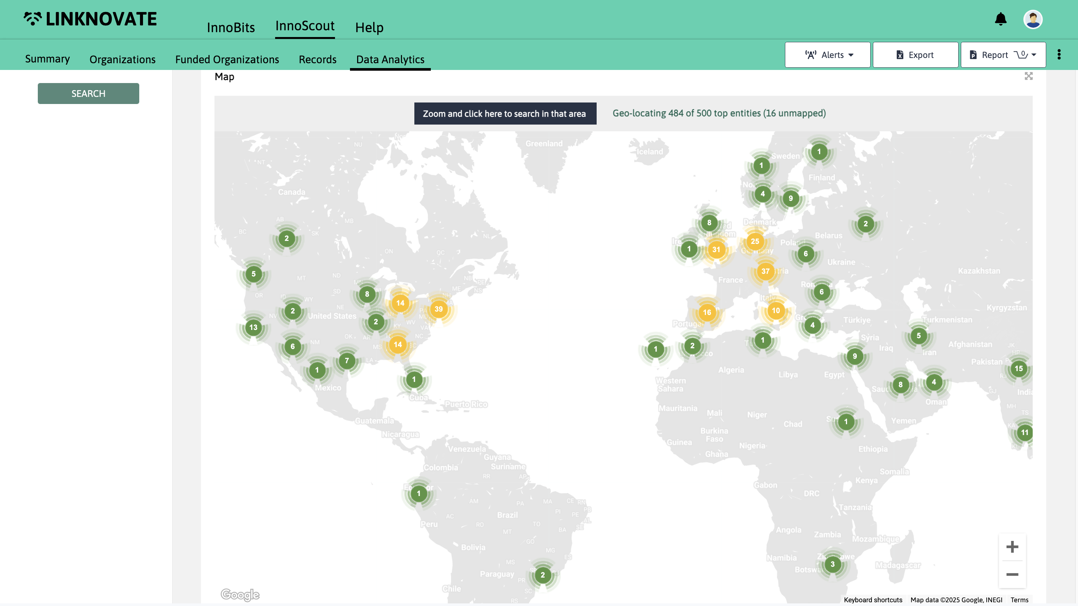1078x606 pixels.
Task: Select the cluster marker 13 on US west coast
Action: (254, 327)
